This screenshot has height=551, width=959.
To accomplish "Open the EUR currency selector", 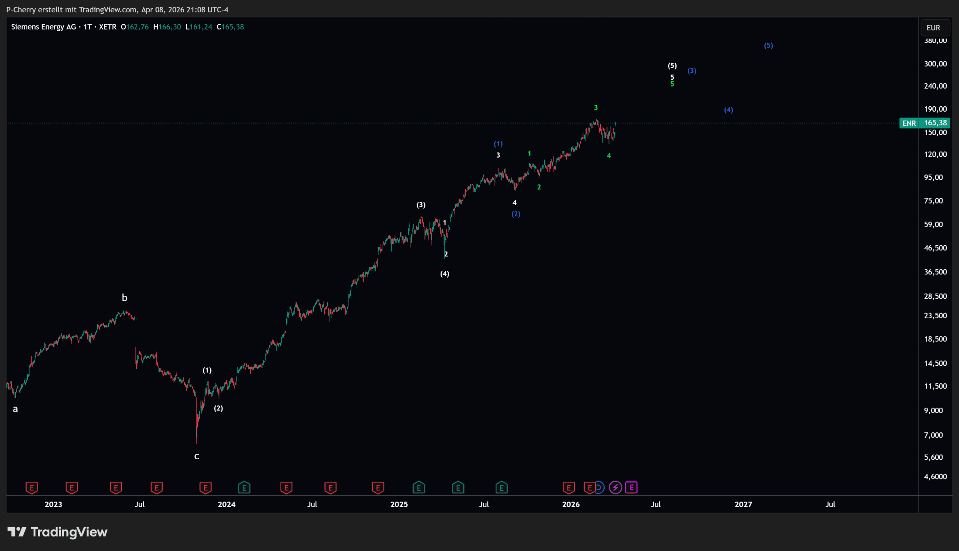I will point(934,28).
